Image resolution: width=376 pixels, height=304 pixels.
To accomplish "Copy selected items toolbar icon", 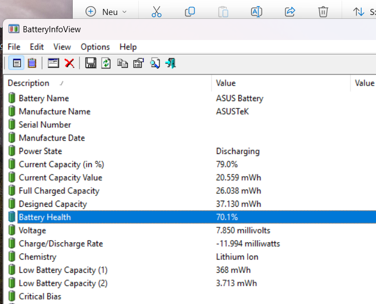I will [x=122, y=63].
